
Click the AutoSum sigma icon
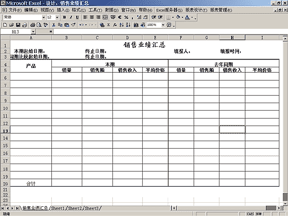click(x=109, y=25)
